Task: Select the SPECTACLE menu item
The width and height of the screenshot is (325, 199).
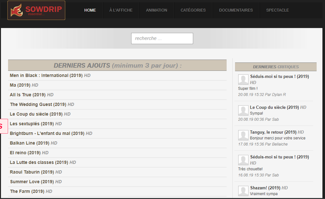Action: (277, 10)
